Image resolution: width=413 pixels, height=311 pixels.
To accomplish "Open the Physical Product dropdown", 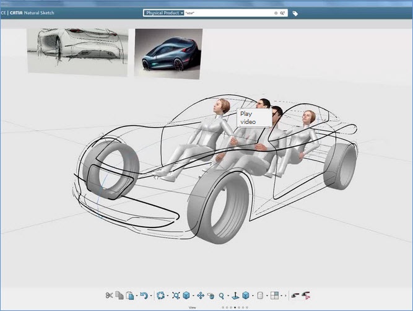I will pos(163,12).
